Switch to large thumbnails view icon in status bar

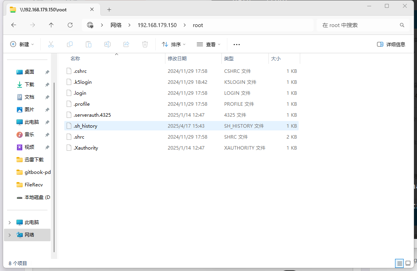(408, 264)
